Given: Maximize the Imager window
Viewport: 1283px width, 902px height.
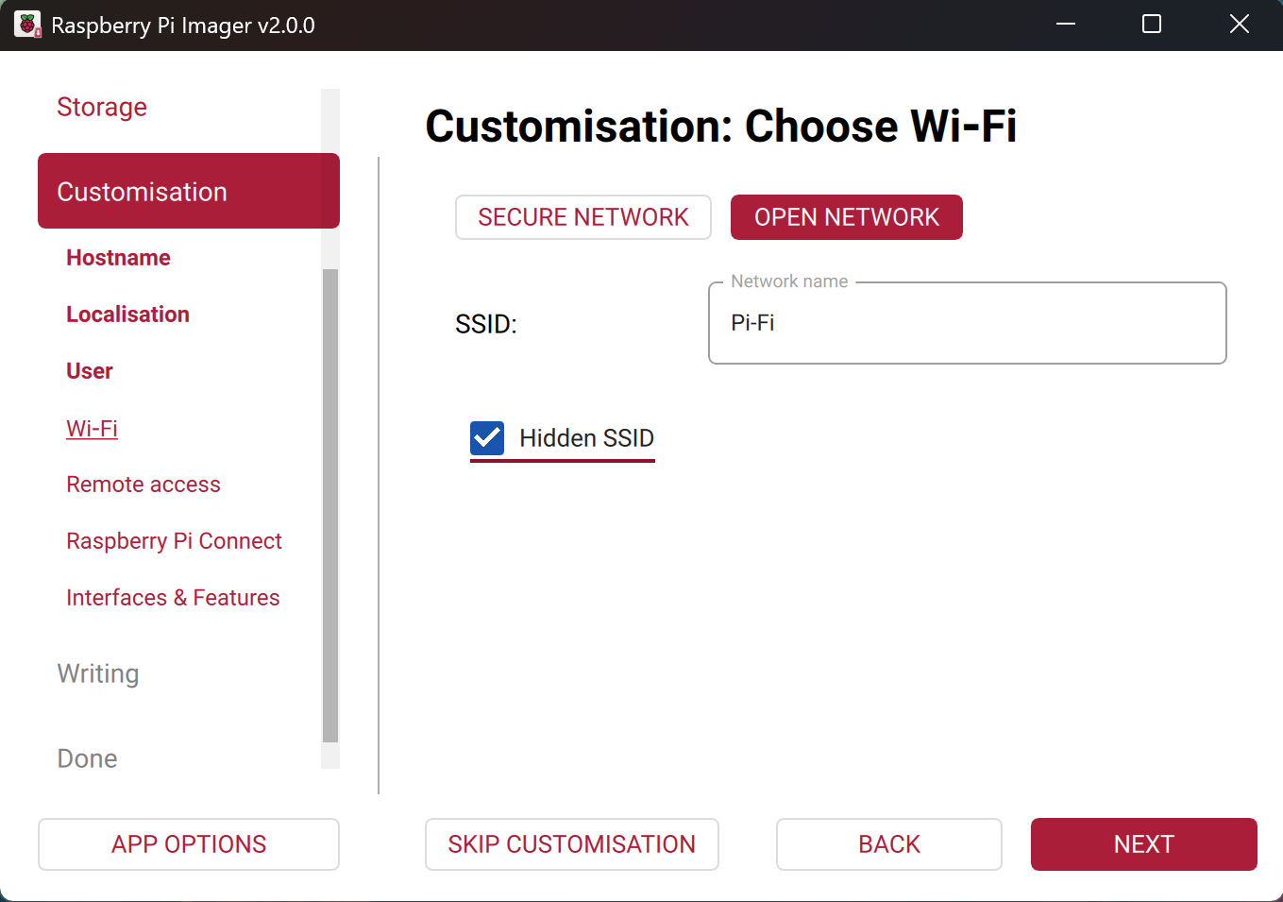Looking at the screenshot, I should tap(1152, 25).
